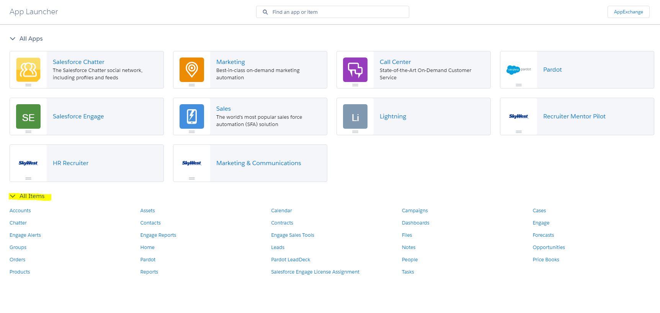Image resolution: width=660 pixels, height=313 pixels.
Task: Open the Engage item in All Items
Action: pyautogui.click(x=541, y=223)
